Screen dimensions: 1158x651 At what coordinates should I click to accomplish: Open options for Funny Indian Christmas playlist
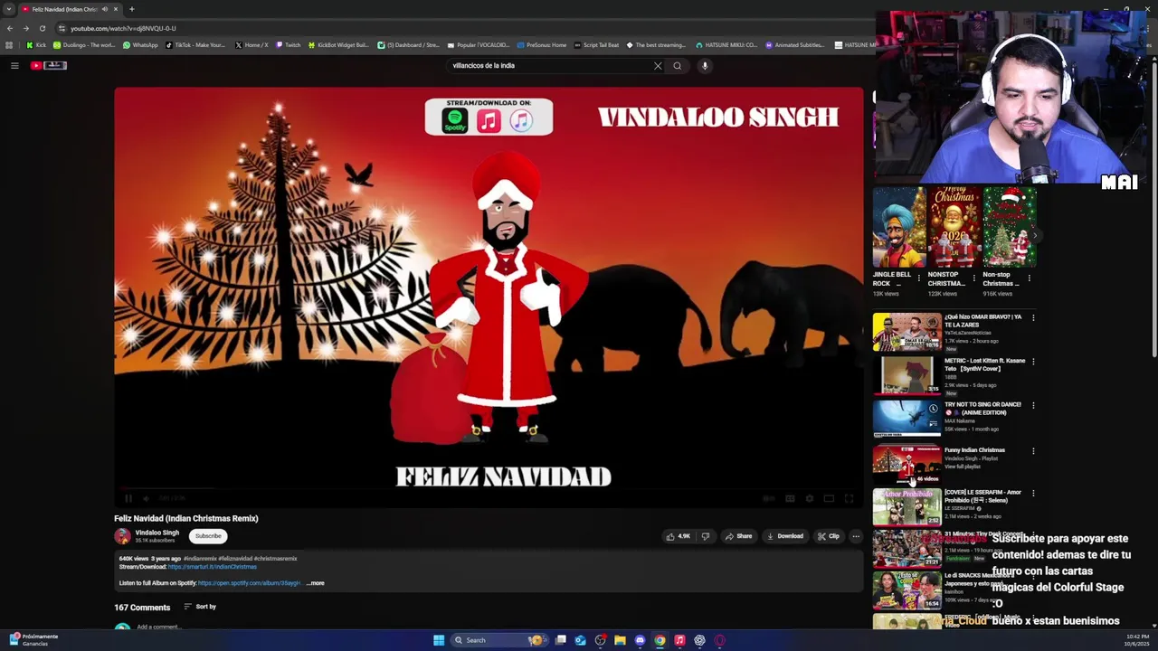(1033, 450)
